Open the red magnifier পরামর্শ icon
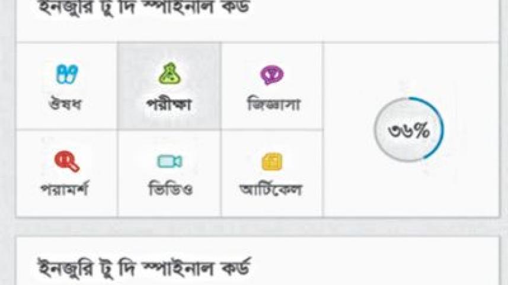 click(67, 161)
